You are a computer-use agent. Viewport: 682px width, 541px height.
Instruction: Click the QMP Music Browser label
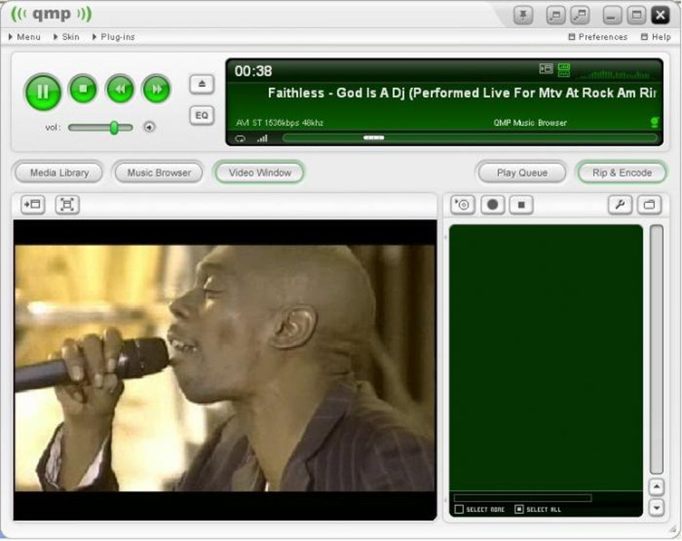(530, 122)
